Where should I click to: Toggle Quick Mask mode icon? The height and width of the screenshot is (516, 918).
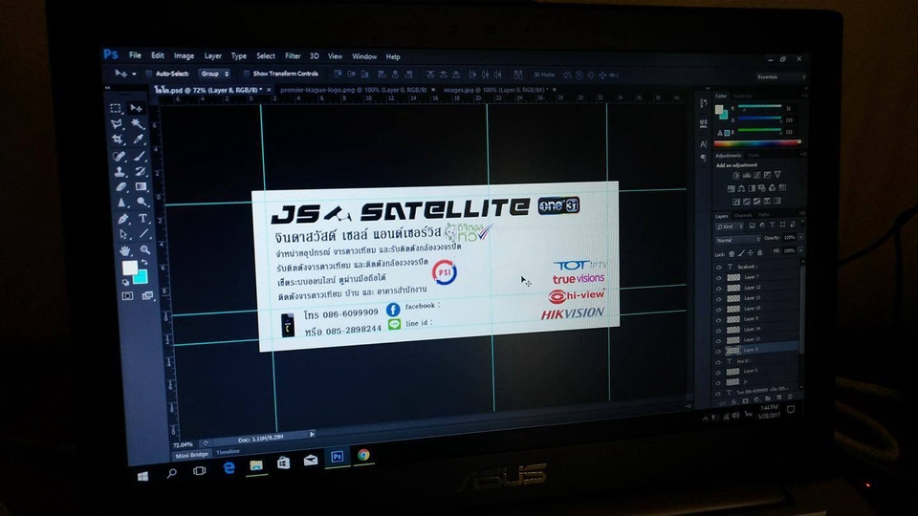127,296
